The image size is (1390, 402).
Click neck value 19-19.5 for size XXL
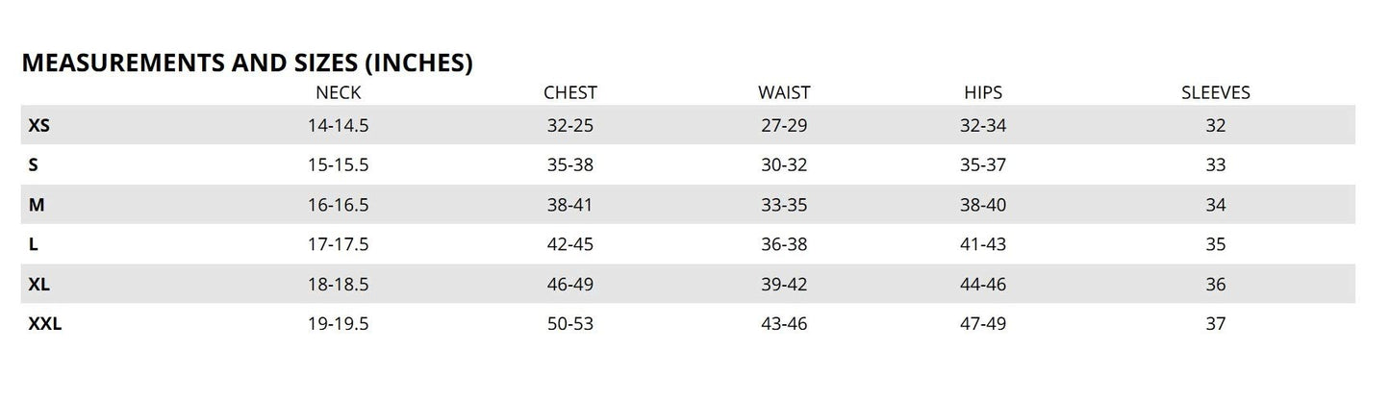[339, 324]
